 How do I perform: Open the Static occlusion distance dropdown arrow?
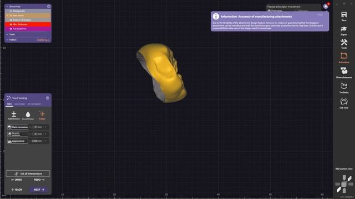[x=45, y=127]
